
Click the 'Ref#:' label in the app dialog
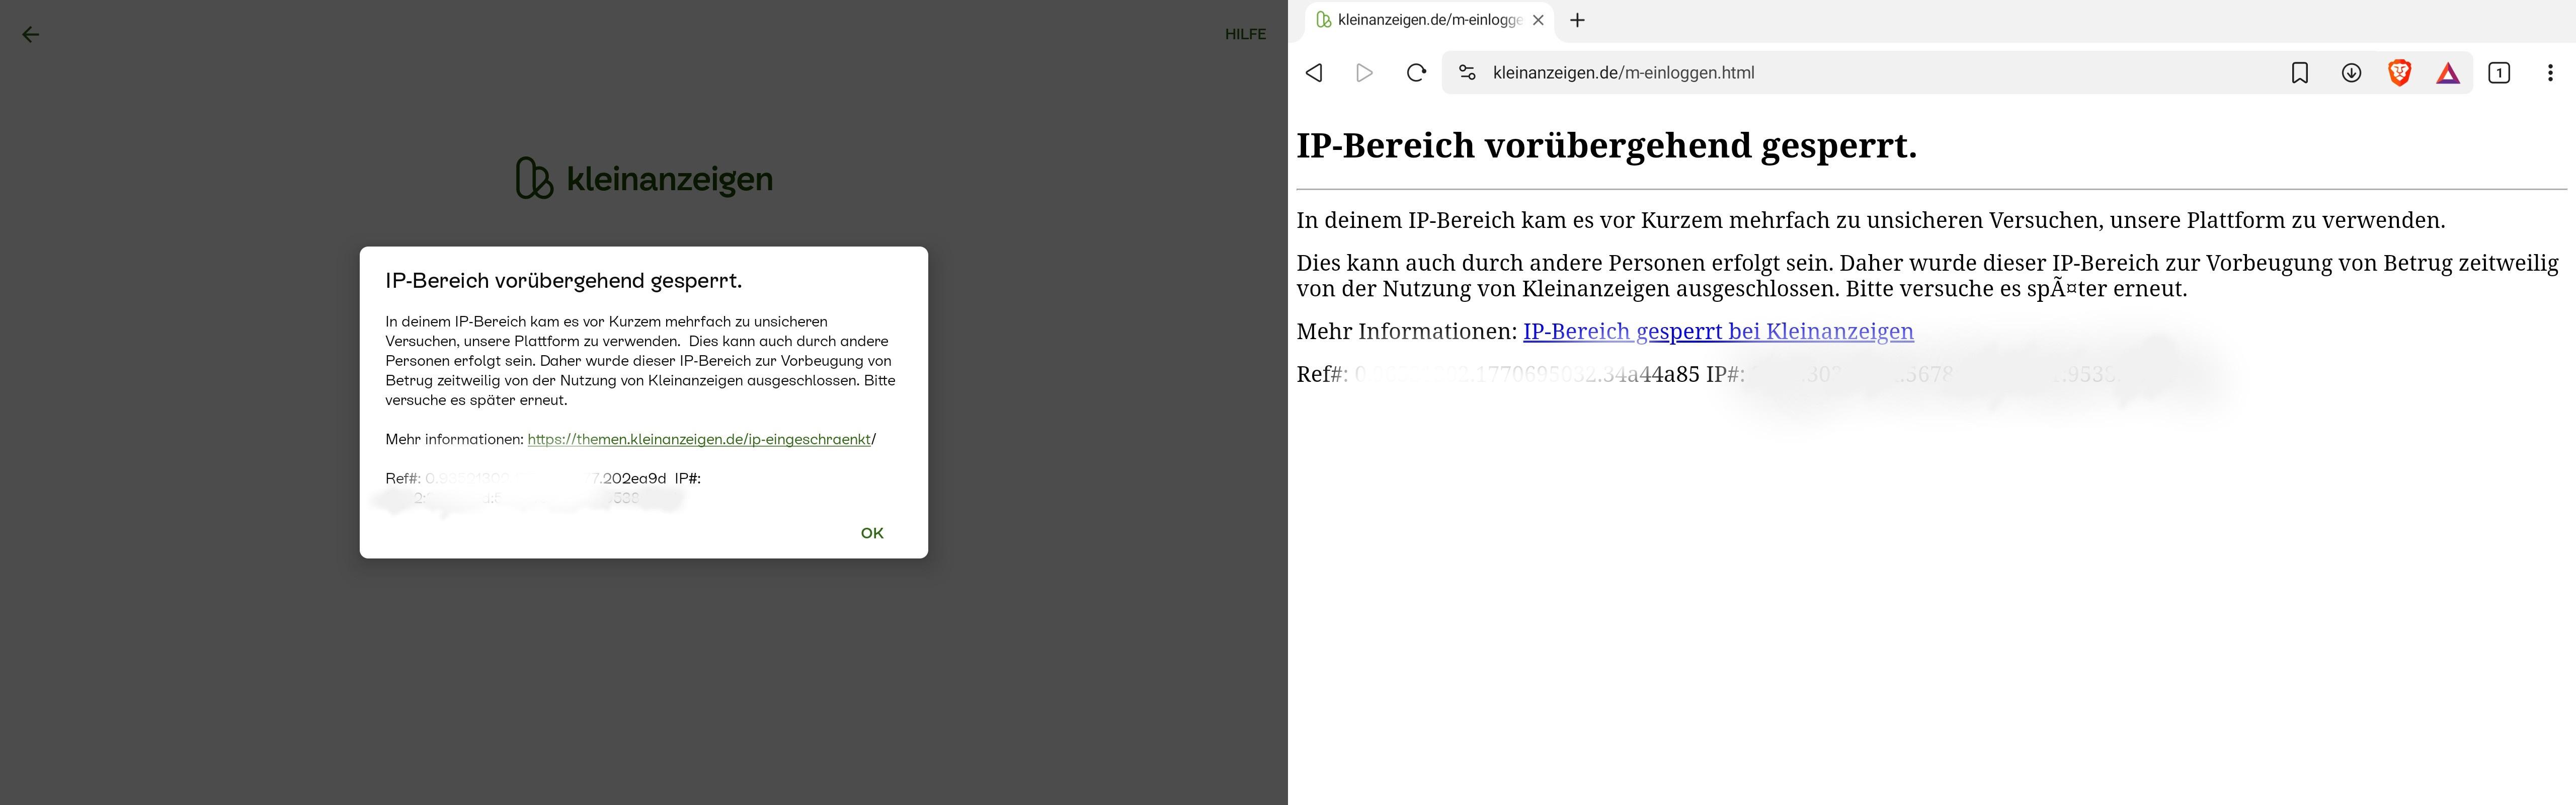tap(403, 478)
